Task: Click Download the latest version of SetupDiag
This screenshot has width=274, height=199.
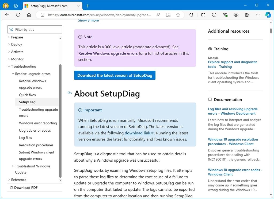Action: tap(115, 75)
